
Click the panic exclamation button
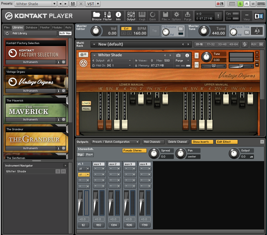point(218,16)
